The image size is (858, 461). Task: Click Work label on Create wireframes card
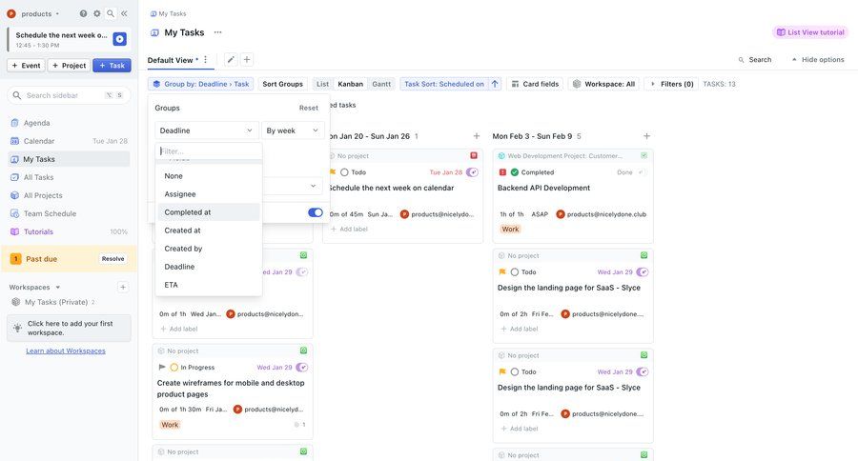(170, 425)
